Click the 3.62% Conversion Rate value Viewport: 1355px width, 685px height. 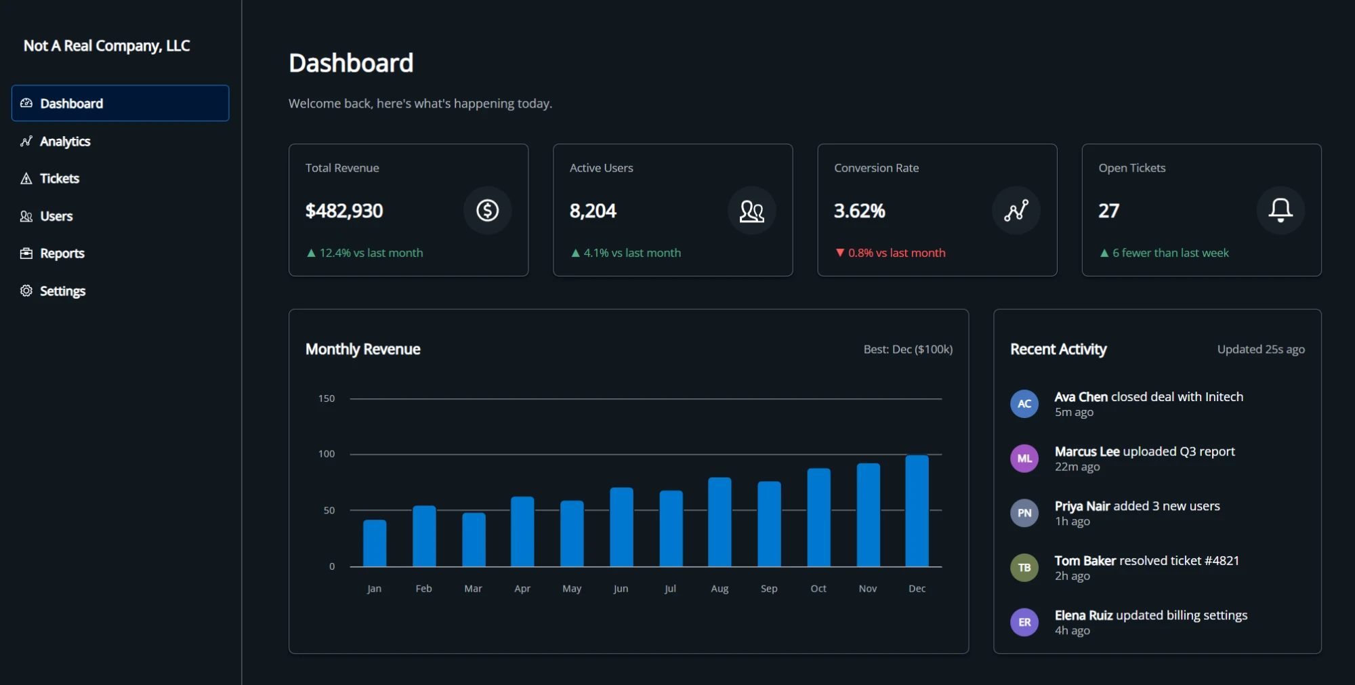pos(859,211)
